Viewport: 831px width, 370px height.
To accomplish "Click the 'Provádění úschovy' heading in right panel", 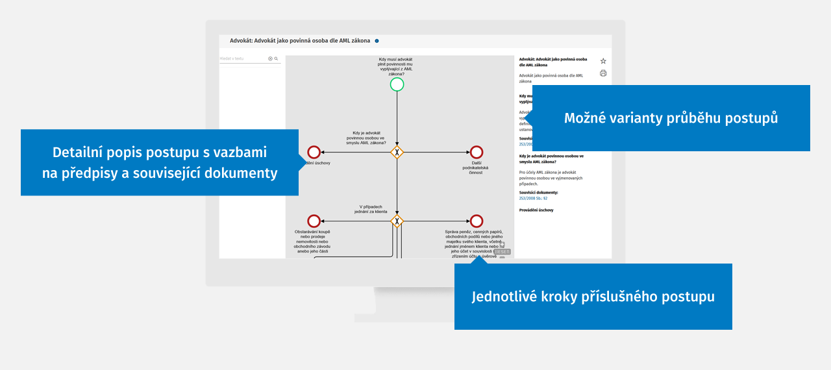I will click(536, 210).
